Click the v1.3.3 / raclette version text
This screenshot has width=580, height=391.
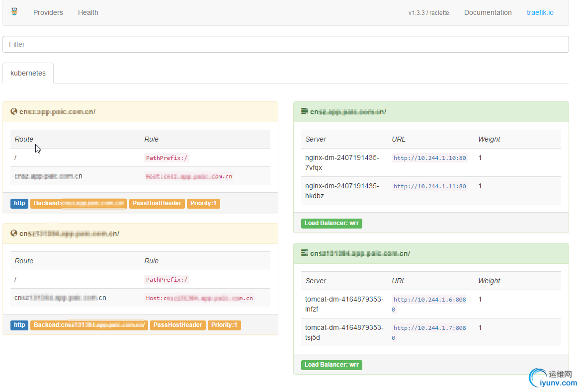(x=429, y=13)
